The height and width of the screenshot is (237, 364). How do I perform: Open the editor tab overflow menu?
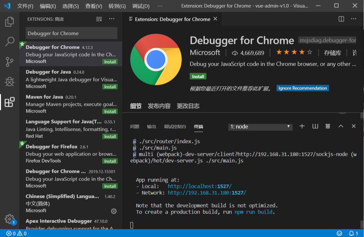tap(353, 19)
